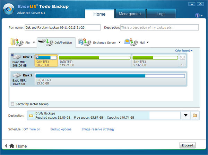Open the Backup options link

[x=61, y=129]
